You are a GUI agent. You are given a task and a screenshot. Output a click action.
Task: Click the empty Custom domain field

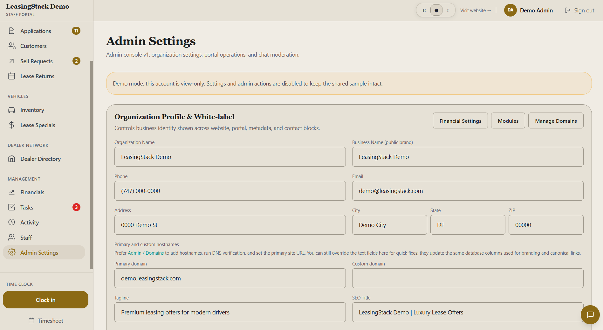[468, 278]
